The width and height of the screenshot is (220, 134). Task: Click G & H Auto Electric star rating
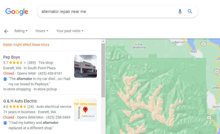tap(17, 107)
